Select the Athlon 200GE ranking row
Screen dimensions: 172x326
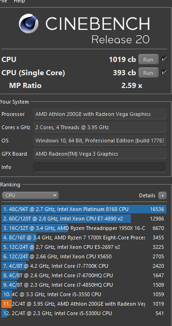click(x=84, y=304)
